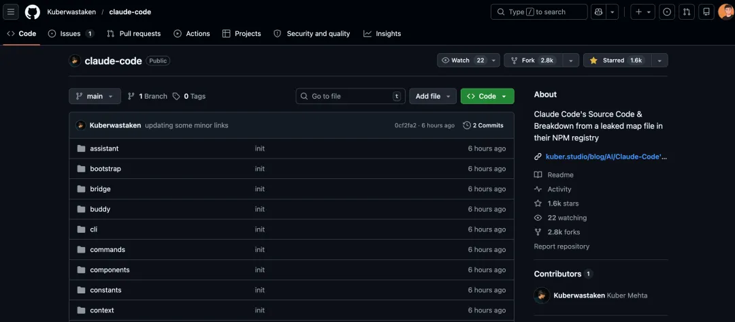This screenshot has height=322, width=735.
Task: Open the Copilot dropdown arrow
Action: click(x=612, y=12)
